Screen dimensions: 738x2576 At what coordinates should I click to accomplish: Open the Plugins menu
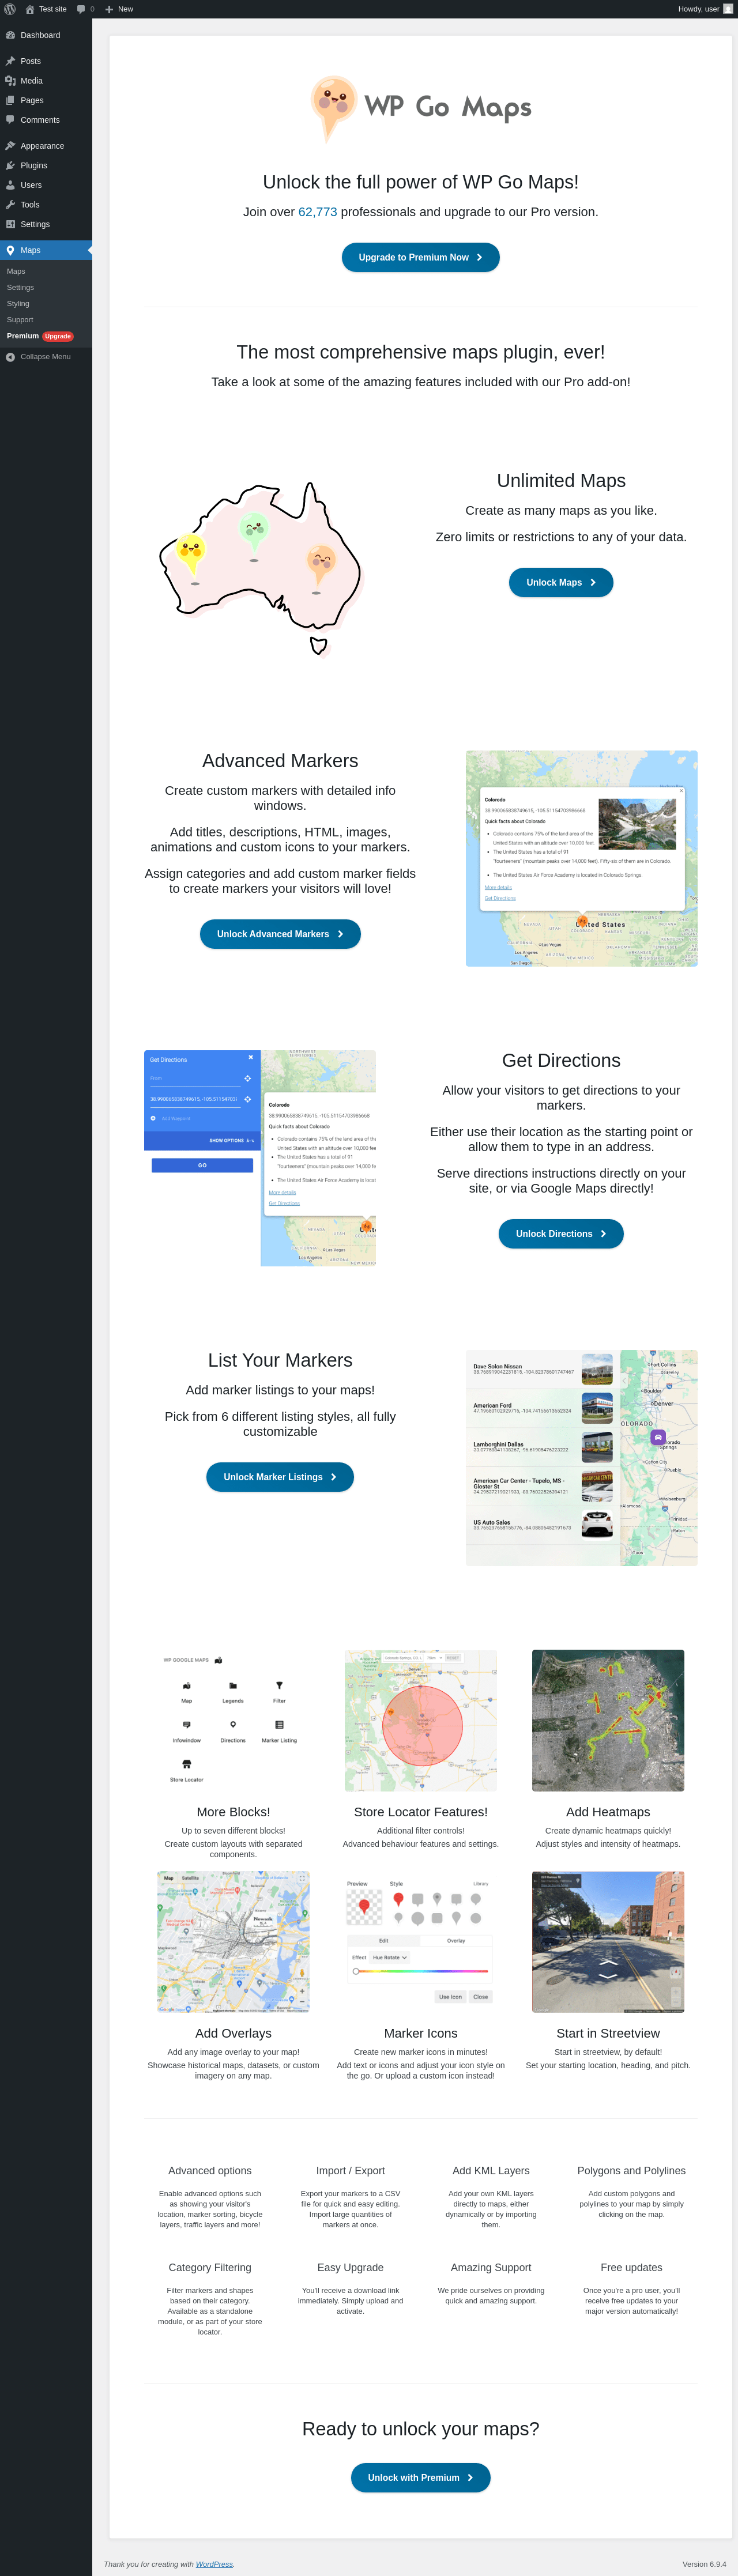point(46,165)
